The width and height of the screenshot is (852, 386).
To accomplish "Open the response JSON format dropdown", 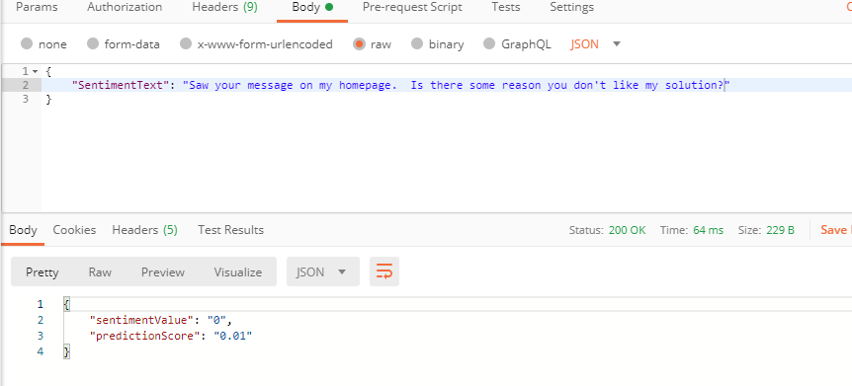I will (x=323, y=271).
